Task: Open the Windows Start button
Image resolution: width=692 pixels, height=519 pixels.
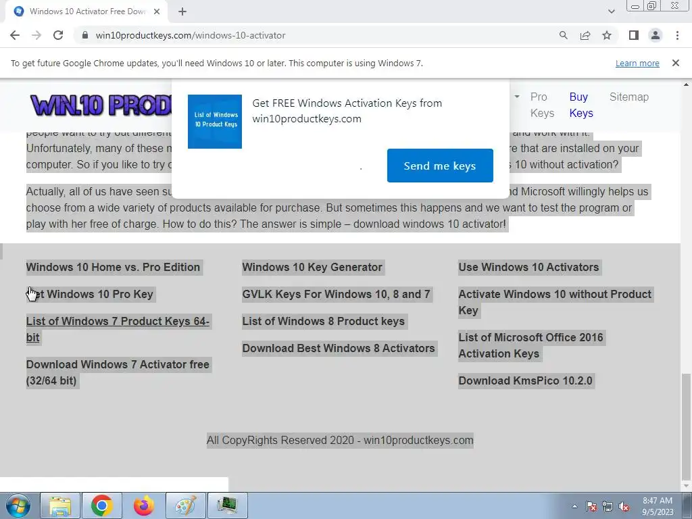Action: [x=18, y=505]
